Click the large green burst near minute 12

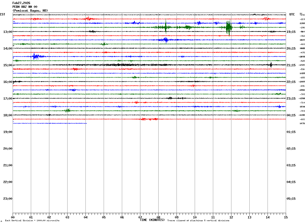point(229,27)
